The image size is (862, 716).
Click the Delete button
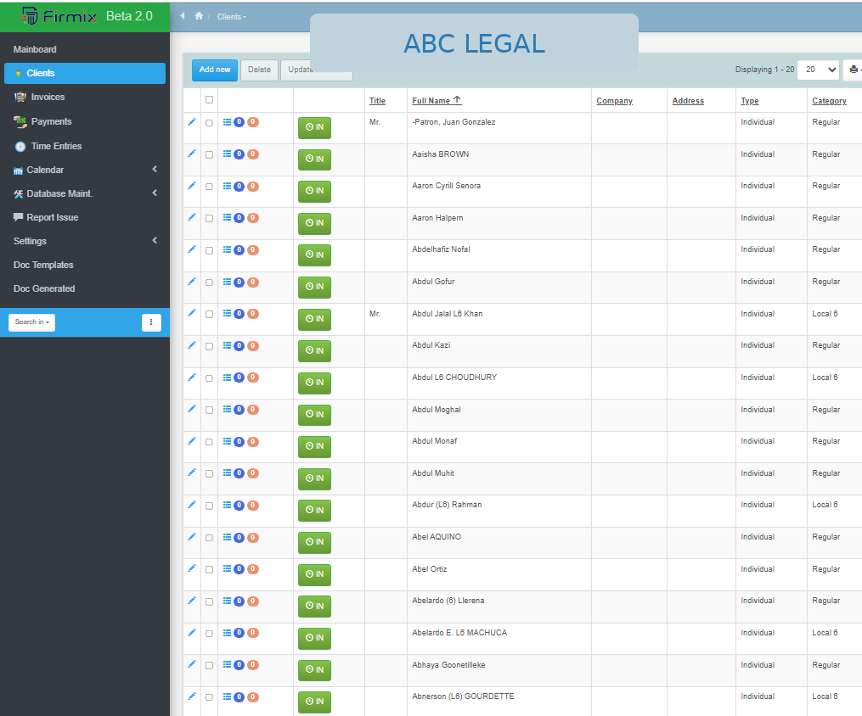(260, 70)
